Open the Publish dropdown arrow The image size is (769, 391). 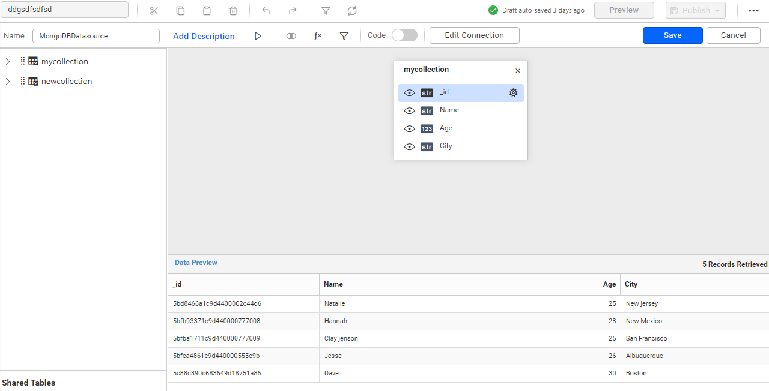pos(716,10)
